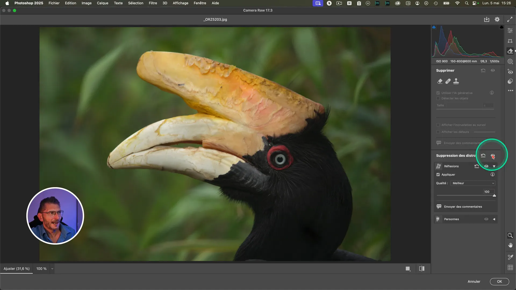Choose the Heal bandage brush

448,81
